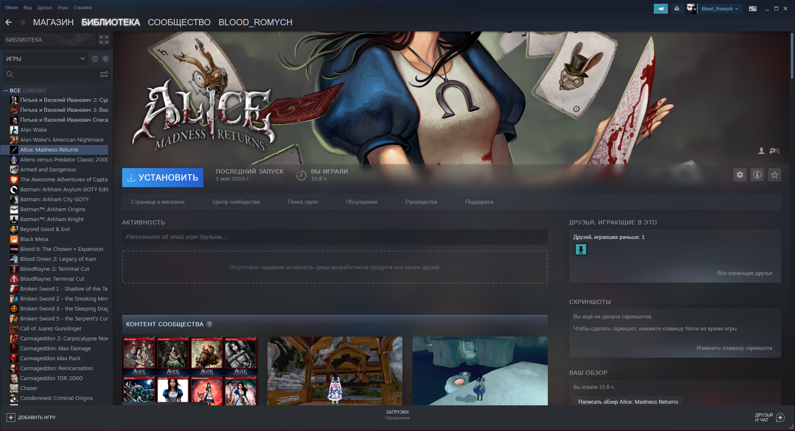The image size is (795, 431).
Task: Click the activity status input field
Action: click(335, 237)
